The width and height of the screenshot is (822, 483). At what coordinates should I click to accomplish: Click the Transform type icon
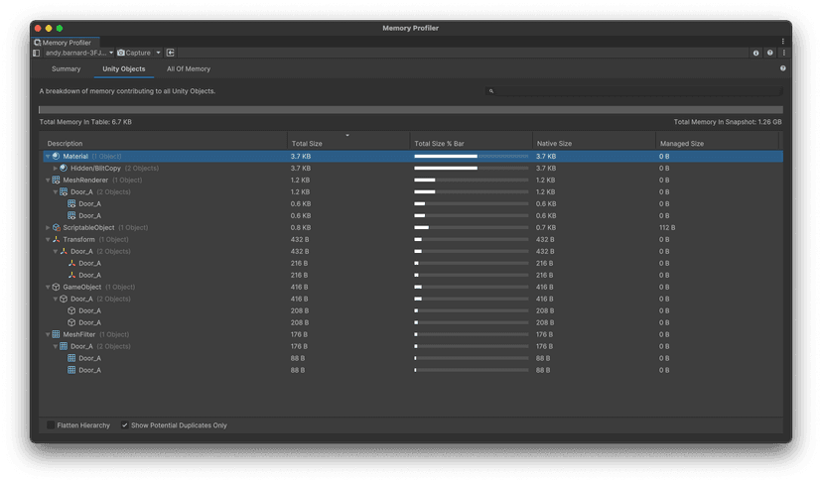pyautogui.click(x=56, y=239)
